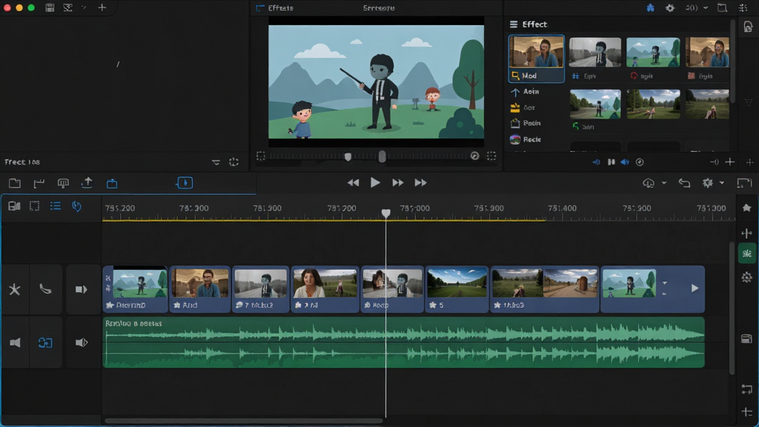The height and width of the screenshot is (427, 759).
Task: Toggle the video track's speaker-arrow output icon
Action: tap(81, 290)
